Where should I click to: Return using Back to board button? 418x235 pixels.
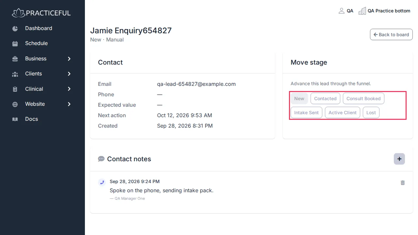tap(391, 35)
